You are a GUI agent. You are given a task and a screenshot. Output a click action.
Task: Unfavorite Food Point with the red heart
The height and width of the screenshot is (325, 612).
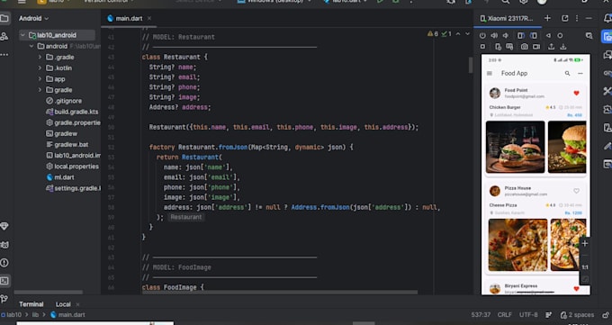point(576,93)
